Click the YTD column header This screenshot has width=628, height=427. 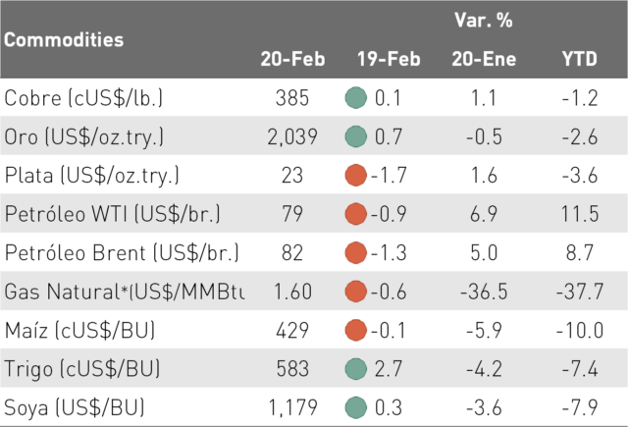[579, 59]
